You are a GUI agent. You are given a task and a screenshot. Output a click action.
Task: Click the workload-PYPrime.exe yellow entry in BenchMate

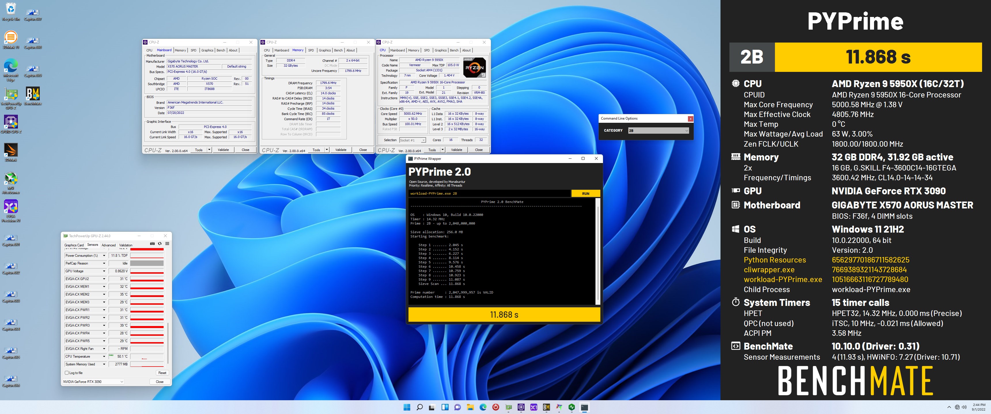point(783,279)
